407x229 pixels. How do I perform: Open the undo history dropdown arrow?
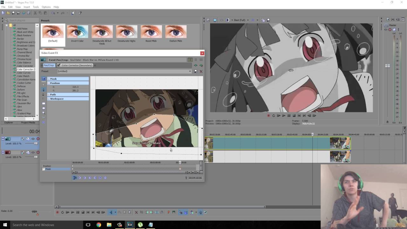58,13
